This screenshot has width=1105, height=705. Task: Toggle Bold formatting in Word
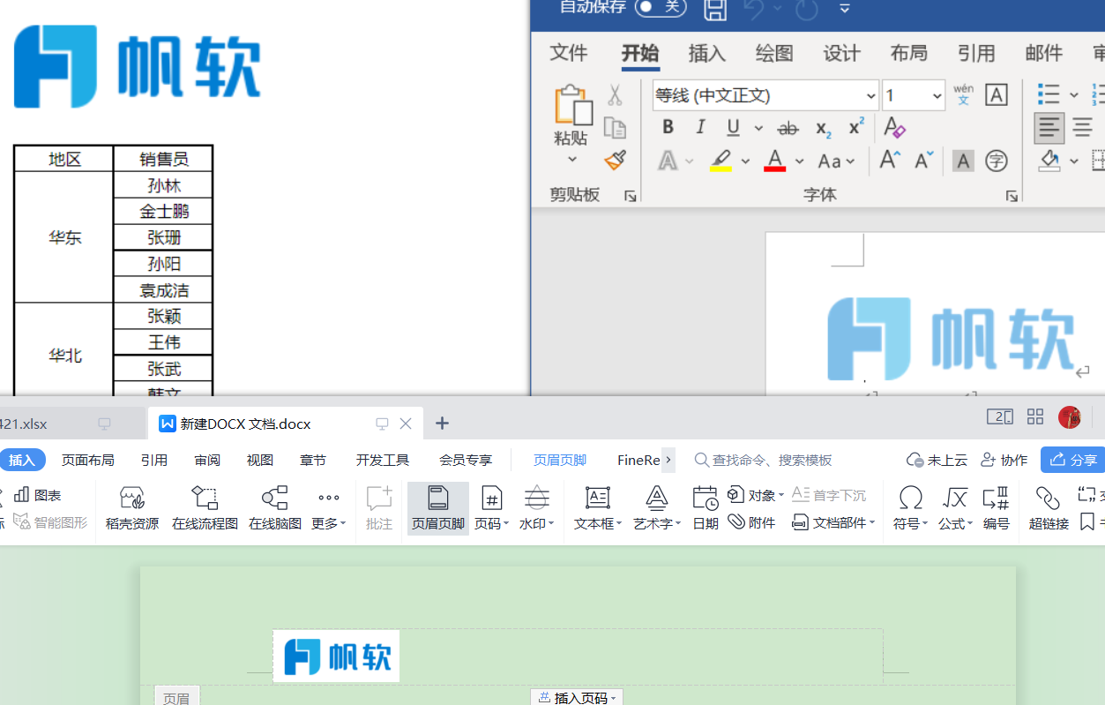[x=668, y=128]
